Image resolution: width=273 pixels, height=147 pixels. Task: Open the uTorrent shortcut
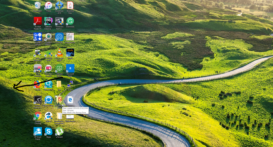pyautogui.click(x=59, y=131)
